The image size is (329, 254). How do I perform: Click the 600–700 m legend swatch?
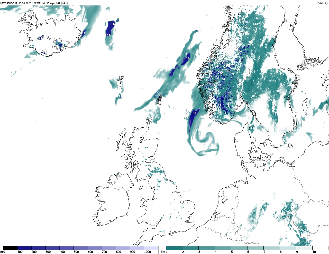point(95,248)
